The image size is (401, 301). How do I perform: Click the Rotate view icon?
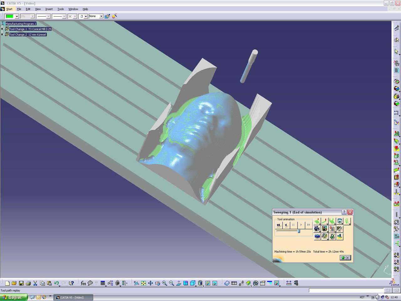158,283
